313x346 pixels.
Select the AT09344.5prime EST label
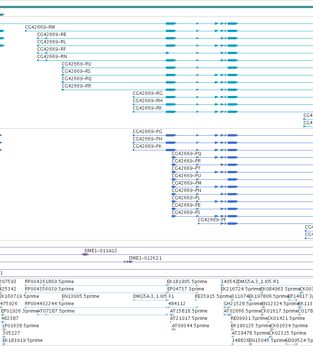pyautogui.click(x=190, y=326)
